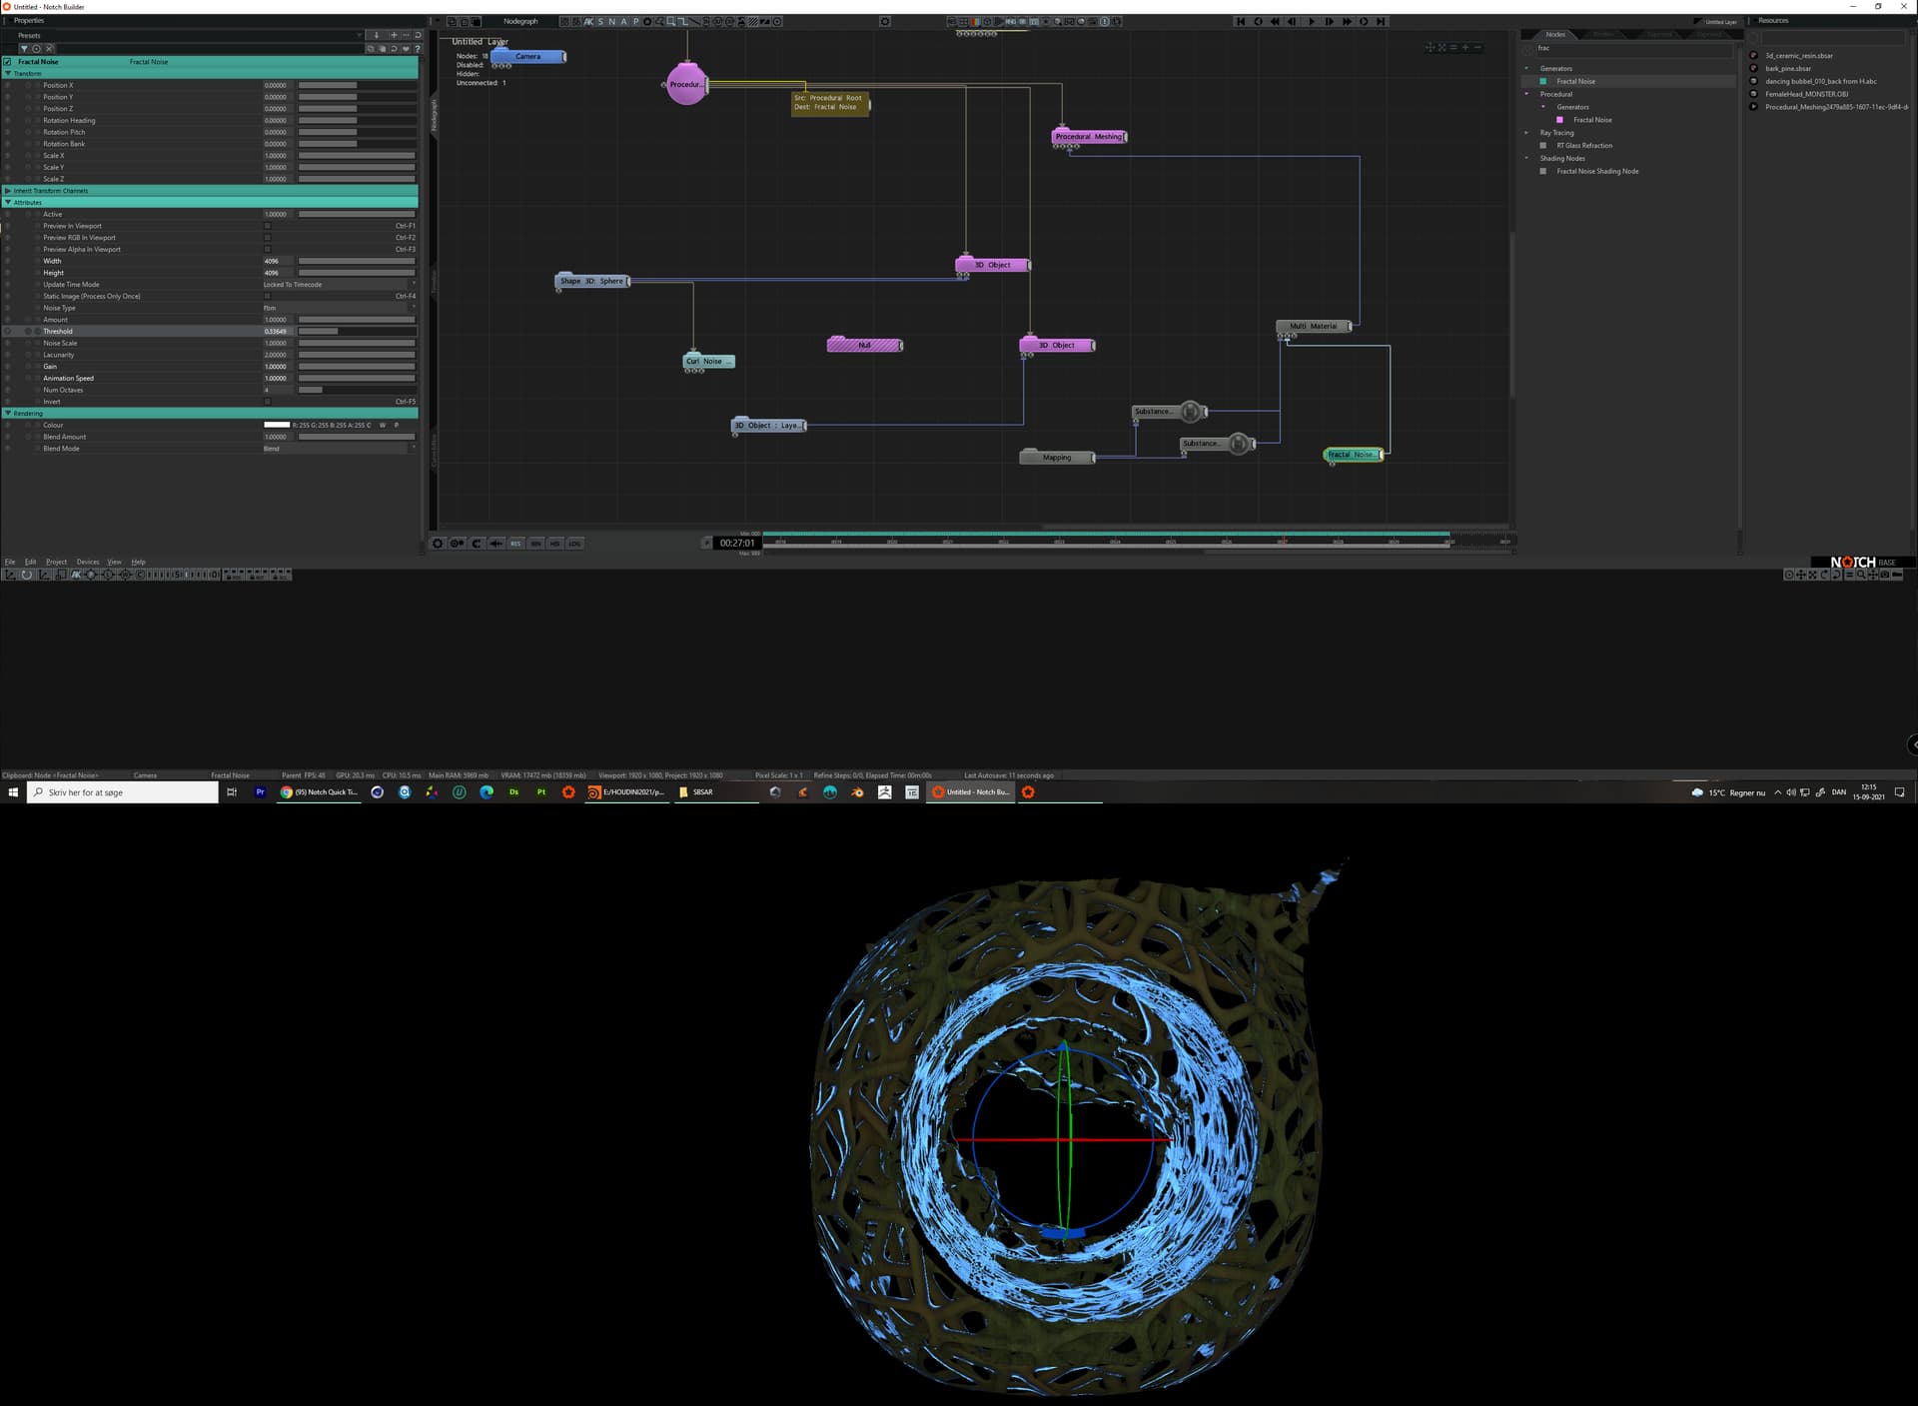Click the circle target icon beside filter
This screenshot has width=1918, height=1406.
click(37, 48)
